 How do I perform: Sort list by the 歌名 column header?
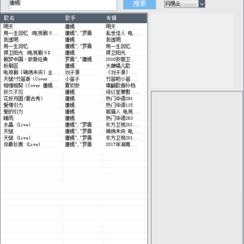pos(9,18)
